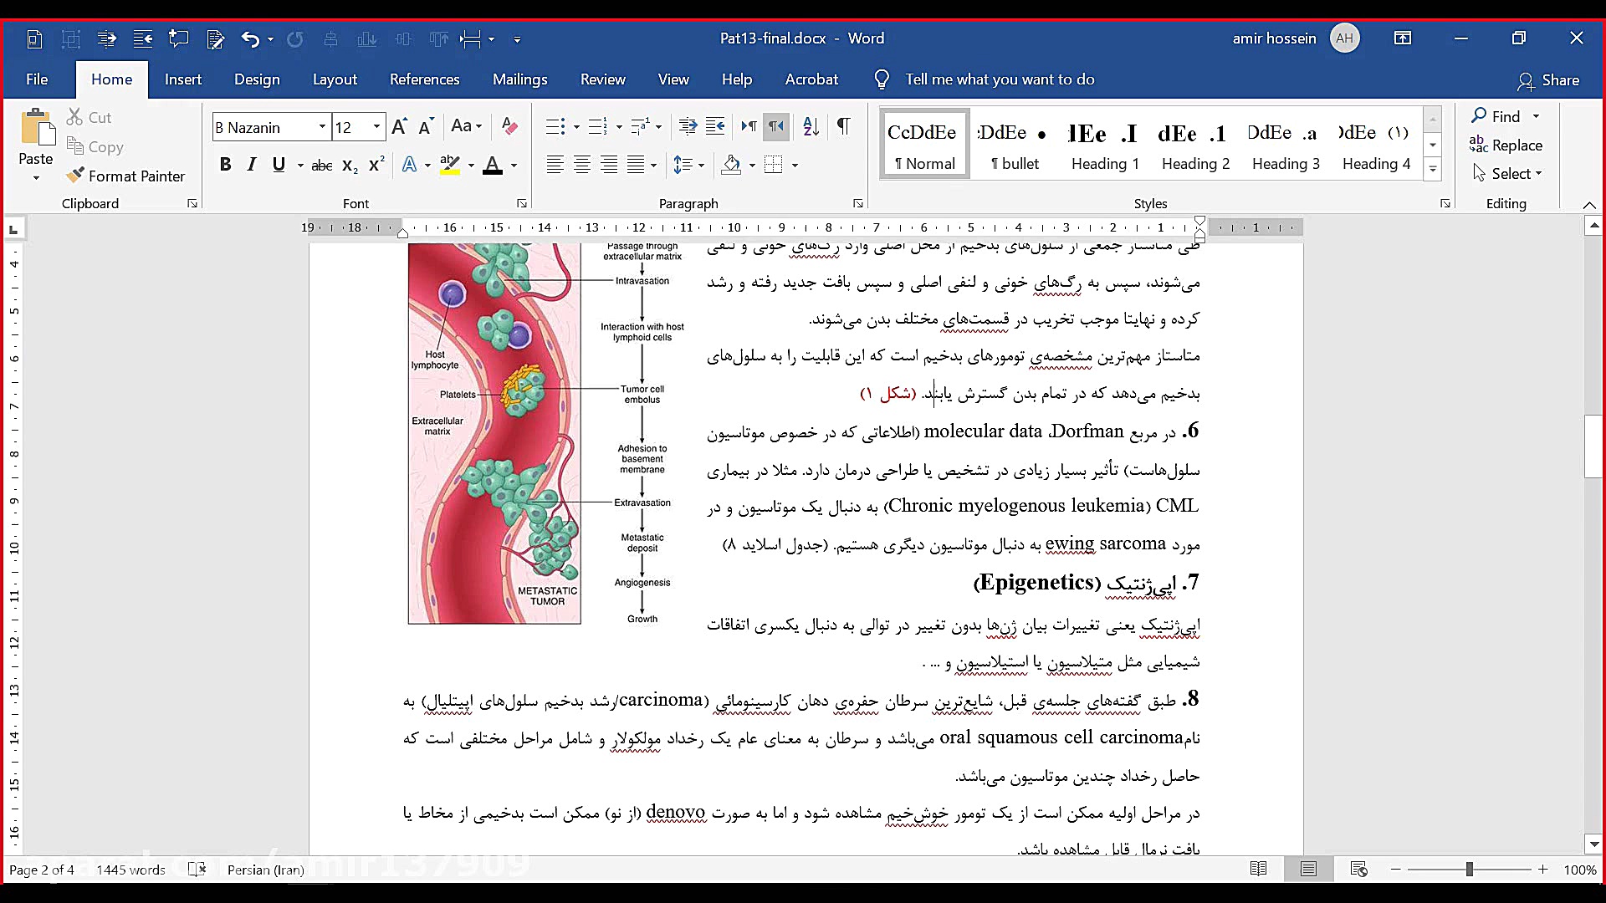The width and height of the screenshot is (1606, 903).
Task: Click the word count in status bar
Action: (130, 870)
